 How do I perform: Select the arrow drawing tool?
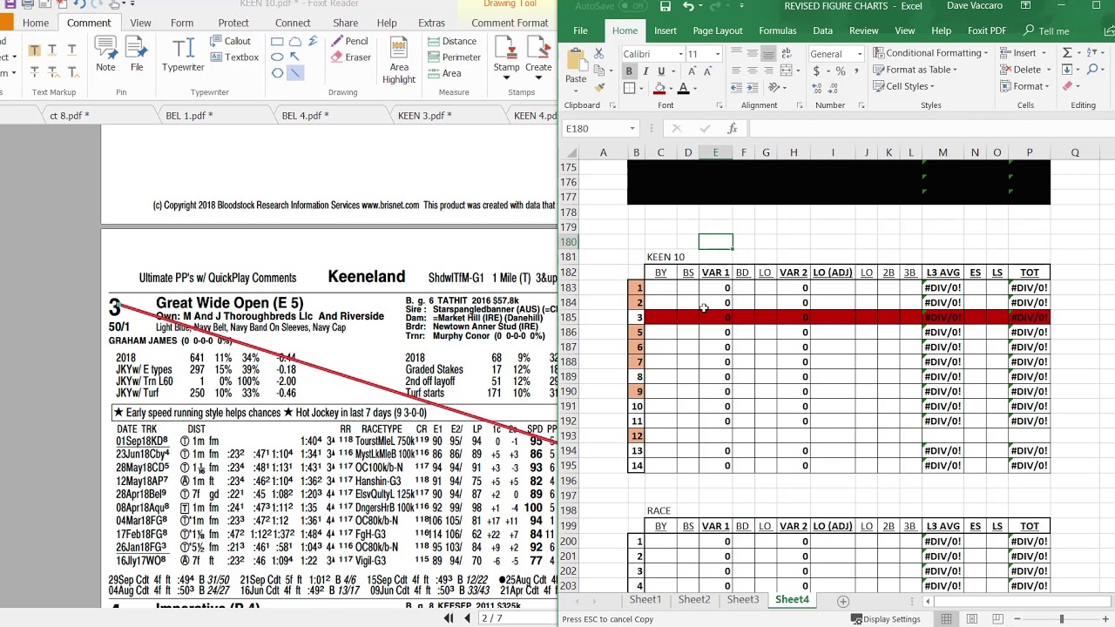pyautogui.click(x=295, y=57)
